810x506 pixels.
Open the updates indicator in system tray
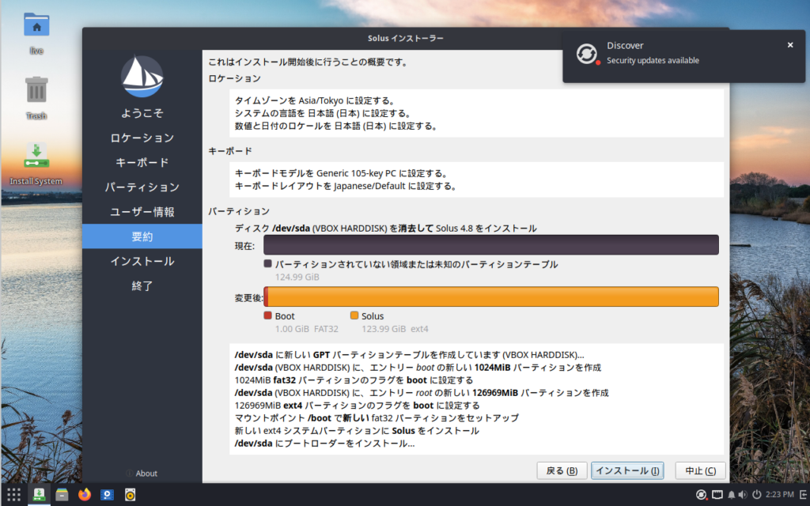click(701, 495)
